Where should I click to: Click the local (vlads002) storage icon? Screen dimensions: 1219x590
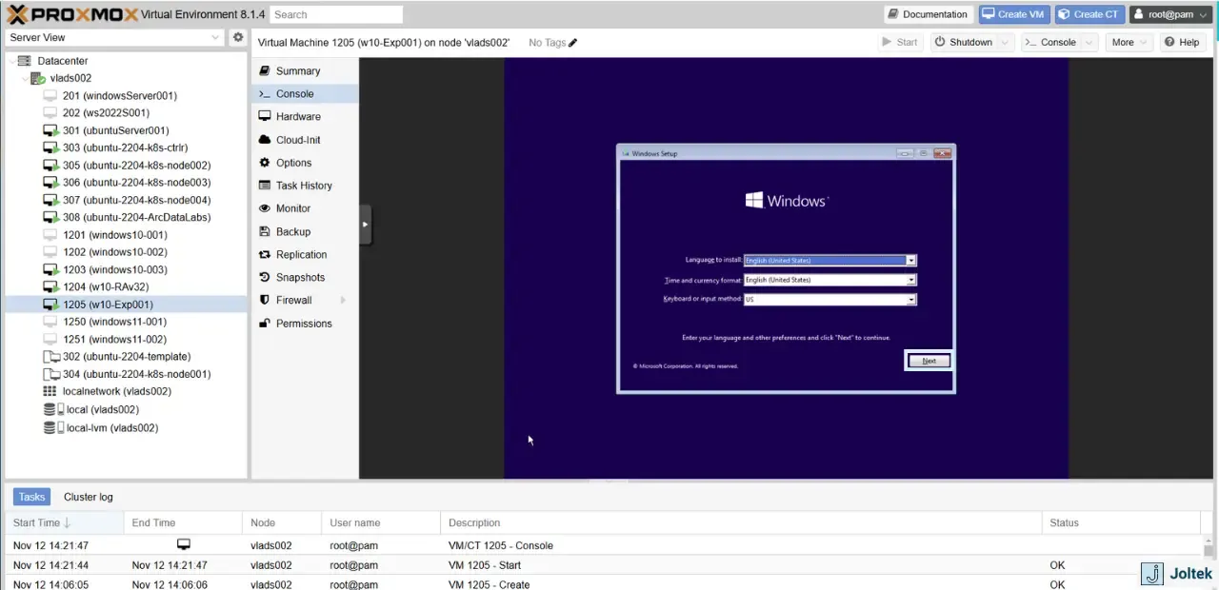tap(53, 409)
